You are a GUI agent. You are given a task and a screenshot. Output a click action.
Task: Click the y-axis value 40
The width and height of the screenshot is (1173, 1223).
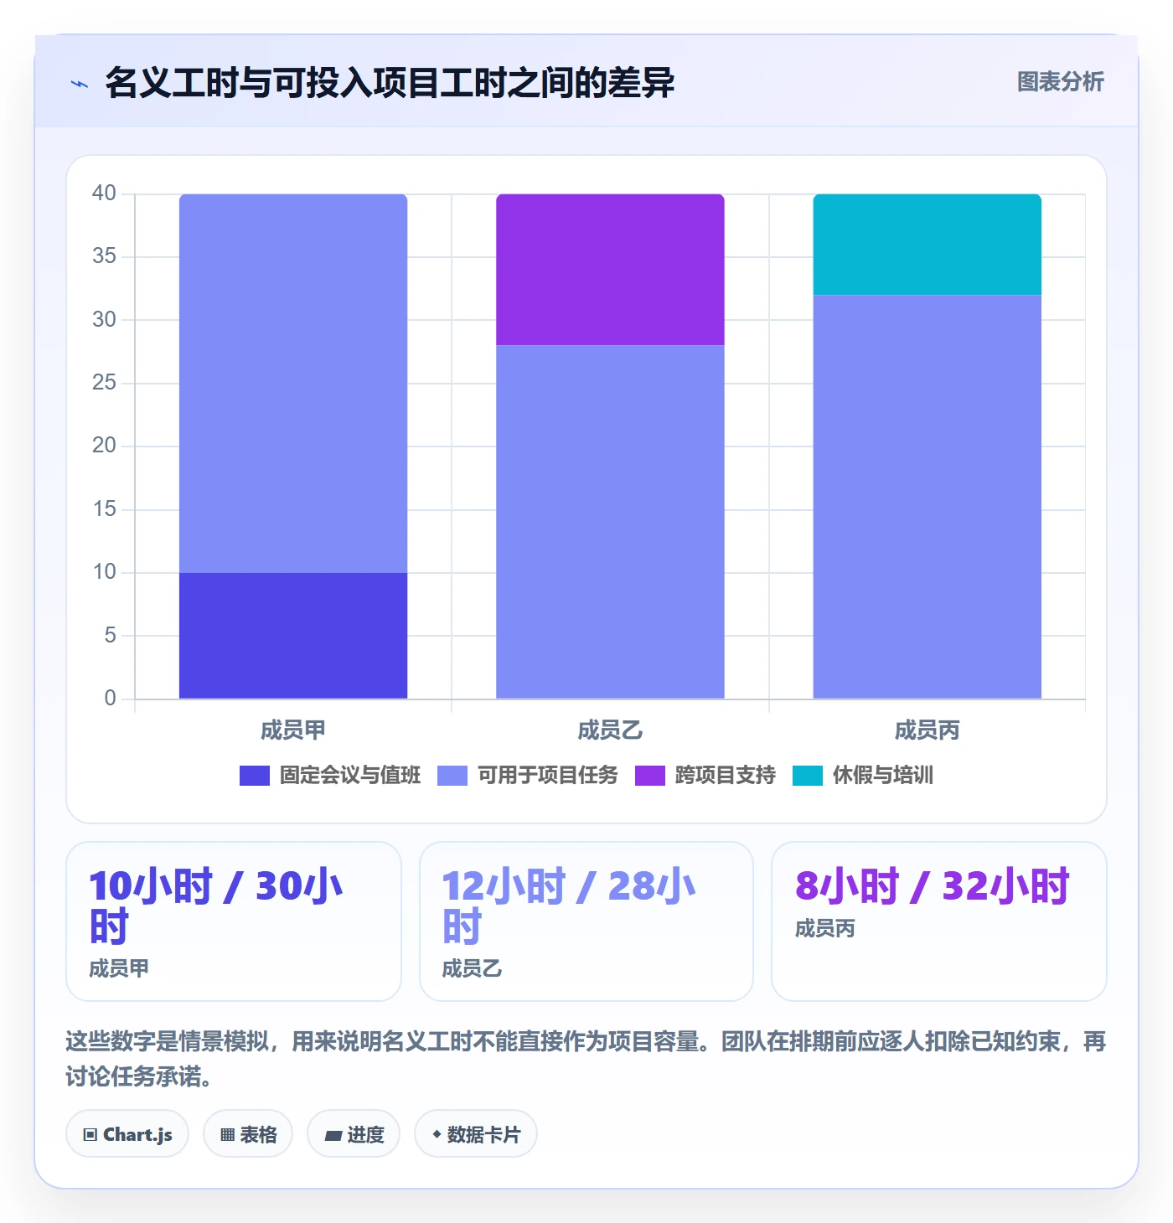click(104, 194)
